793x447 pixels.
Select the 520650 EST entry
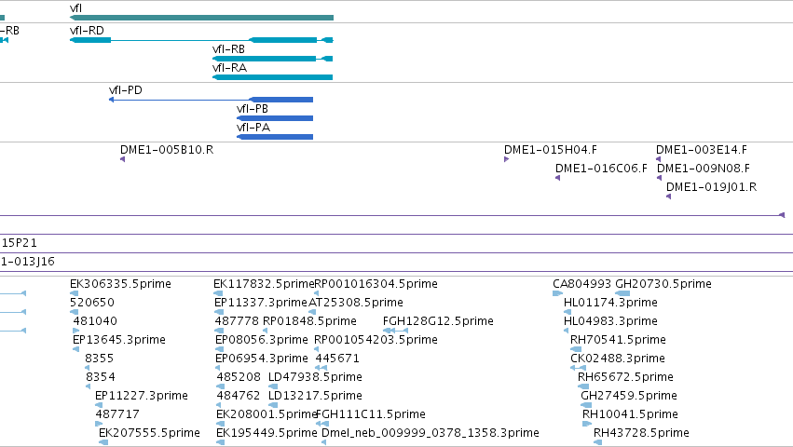(92, 303)
